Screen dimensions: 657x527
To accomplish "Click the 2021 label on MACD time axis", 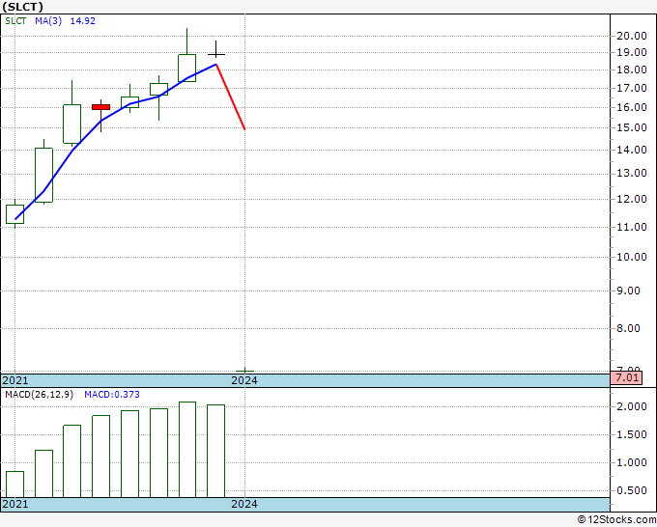I will pos(15,504).
